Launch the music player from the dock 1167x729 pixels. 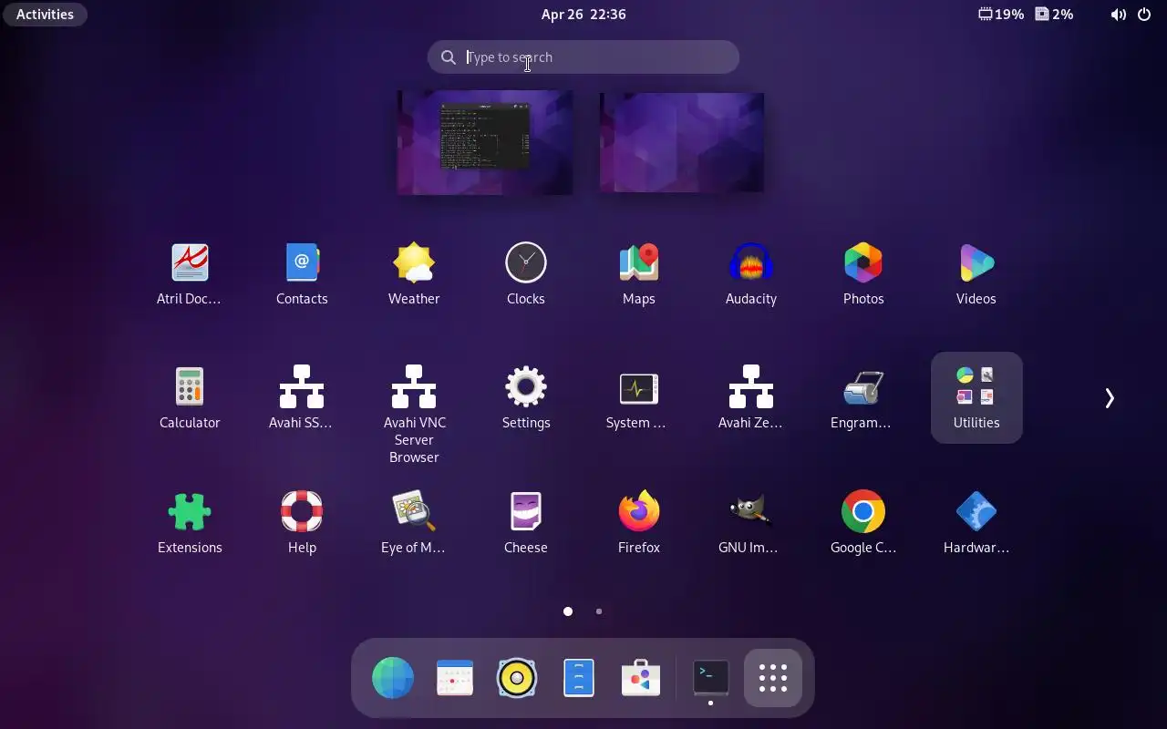[x=517, y=678]
